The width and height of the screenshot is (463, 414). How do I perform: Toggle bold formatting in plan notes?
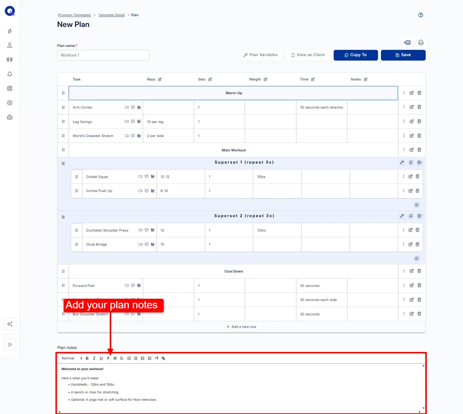(x=87, y=358)
